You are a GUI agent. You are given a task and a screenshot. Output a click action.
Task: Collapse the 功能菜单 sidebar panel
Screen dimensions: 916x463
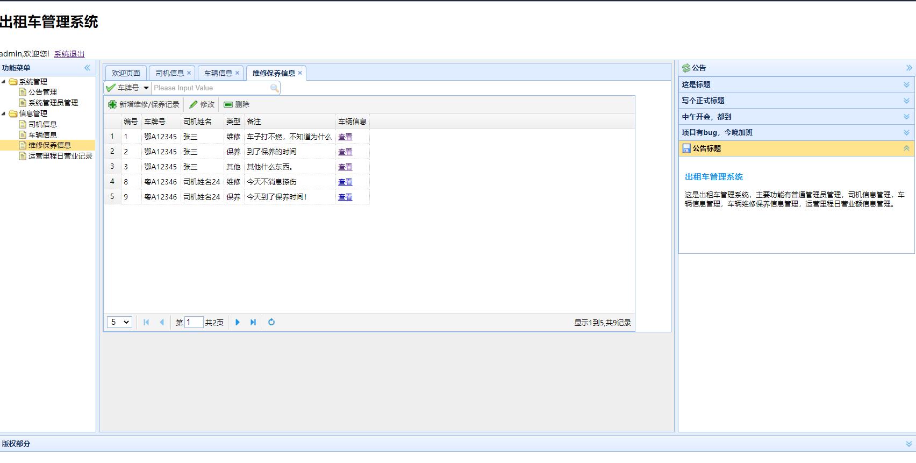(x=87, y=68)
